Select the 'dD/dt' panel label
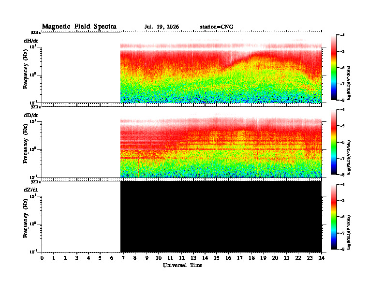This screenshot has height=296, width=383. pyautogui.click(x=31, y=115)
